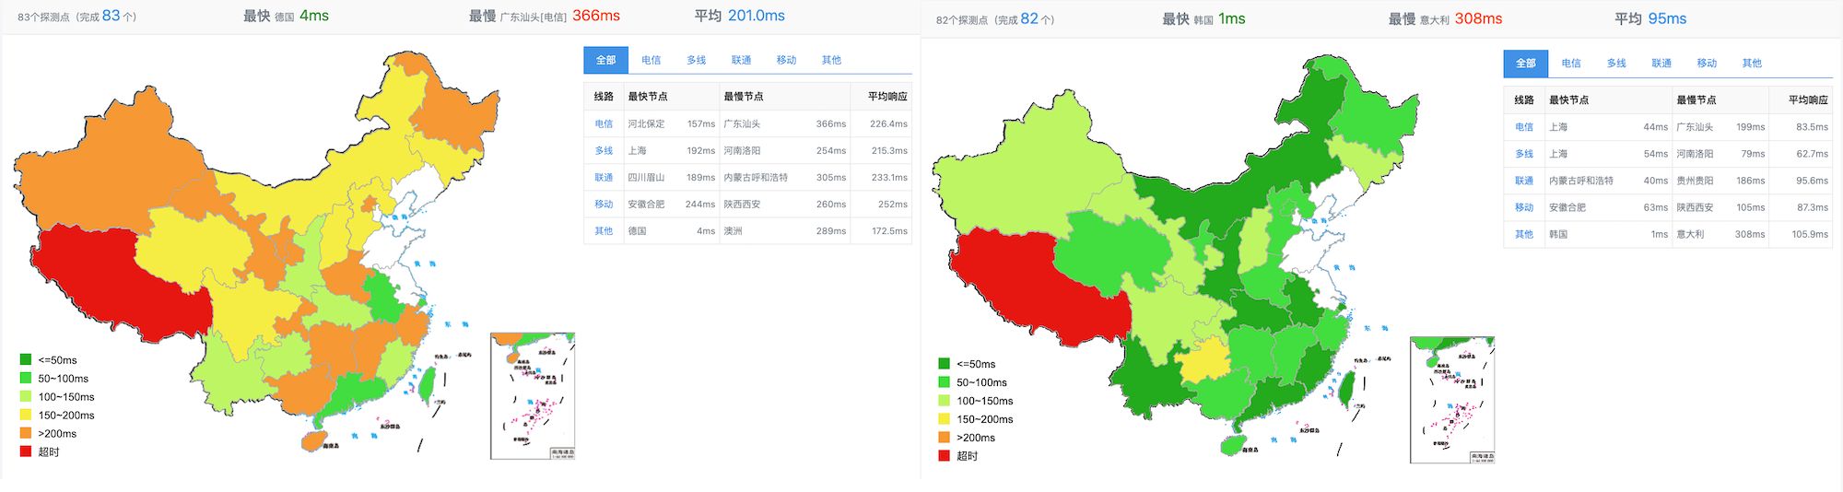This screenshot has width=1843, height=492.
Task: Click 移动 row link in left table
Action: 604,204
